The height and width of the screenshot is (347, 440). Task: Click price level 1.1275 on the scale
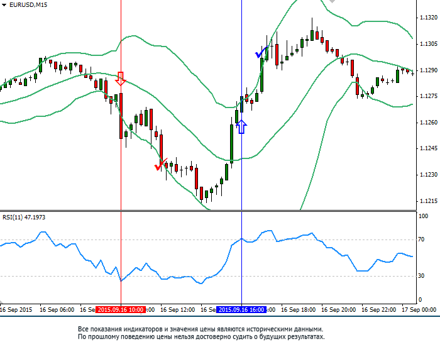[x=429, y=96]
